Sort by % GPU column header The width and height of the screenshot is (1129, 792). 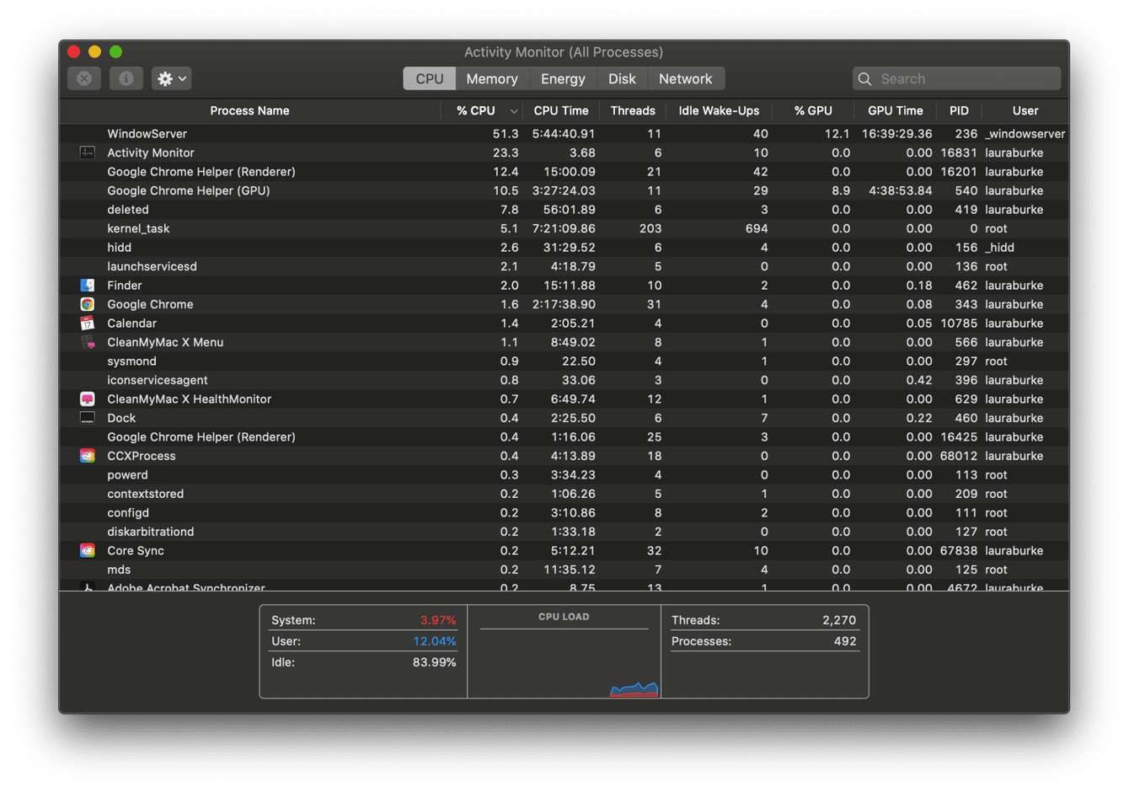(813, 110)
